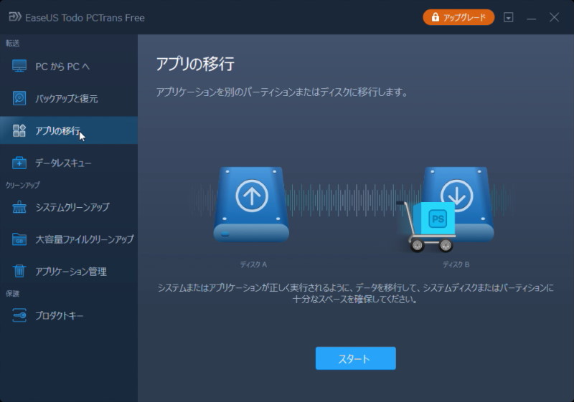Image resolution: width=574 pixels, height=402 pixels.
Task: Click the 十分なスペースを確保してください notice text
Action: (355, 300)
